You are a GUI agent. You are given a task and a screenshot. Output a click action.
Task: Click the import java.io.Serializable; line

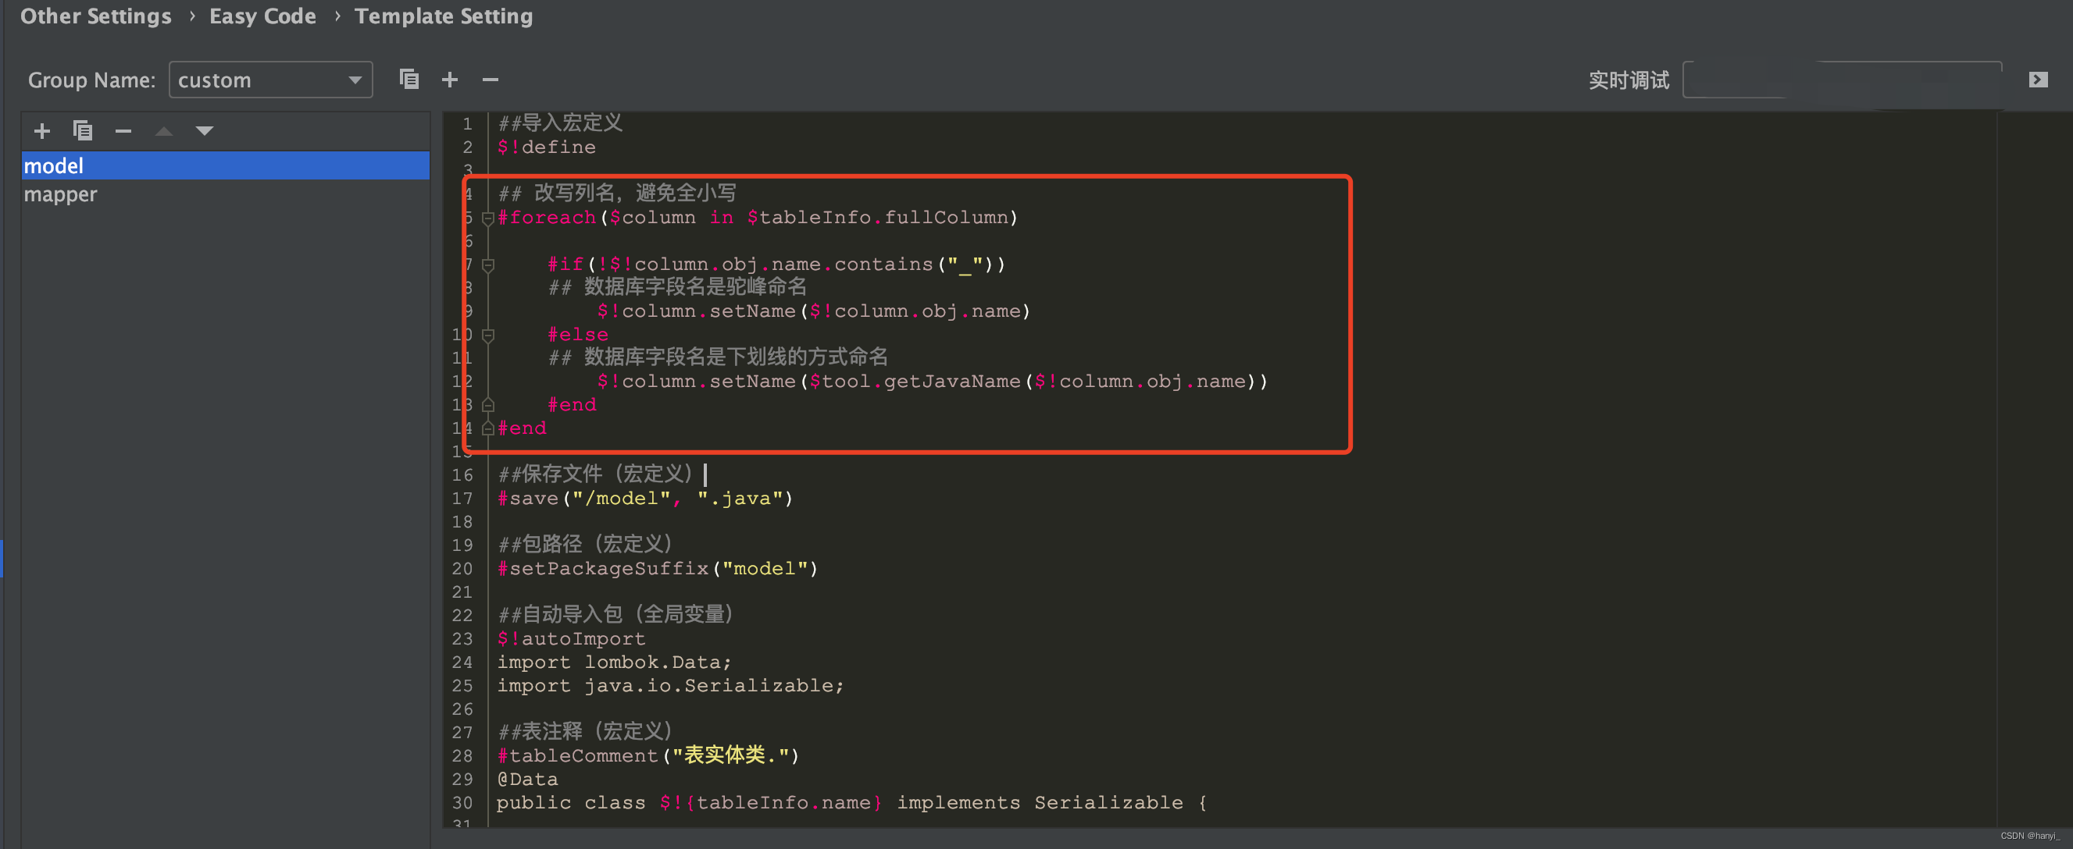pyautogui.click(x=669, y=685)
